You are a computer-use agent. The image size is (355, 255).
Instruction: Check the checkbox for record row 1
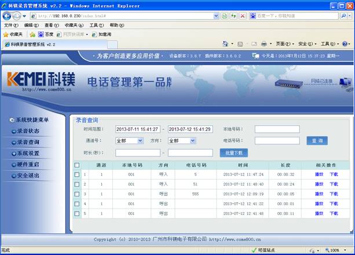[77, 174]
